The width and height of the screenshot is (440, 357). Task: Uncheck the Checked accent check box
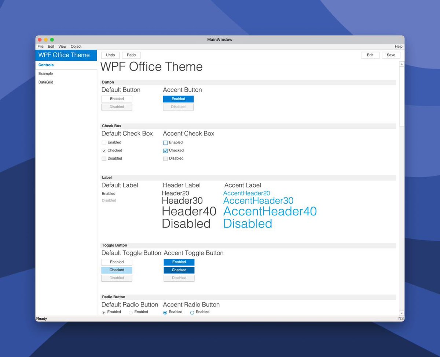click(x=165, y=150)
